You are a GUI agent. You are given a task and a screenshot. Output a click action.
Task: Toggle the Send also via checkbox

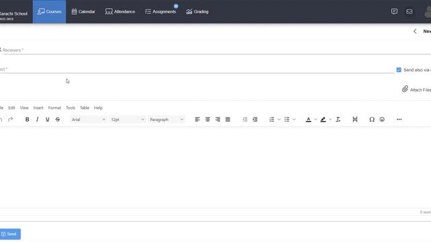click(399, 70)
